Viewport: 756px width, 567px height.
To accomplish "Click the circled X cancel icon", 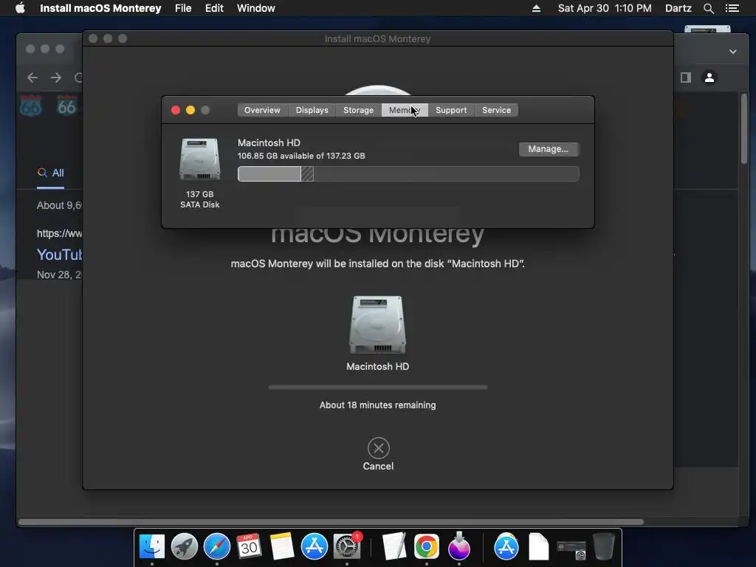I will 379,448.
